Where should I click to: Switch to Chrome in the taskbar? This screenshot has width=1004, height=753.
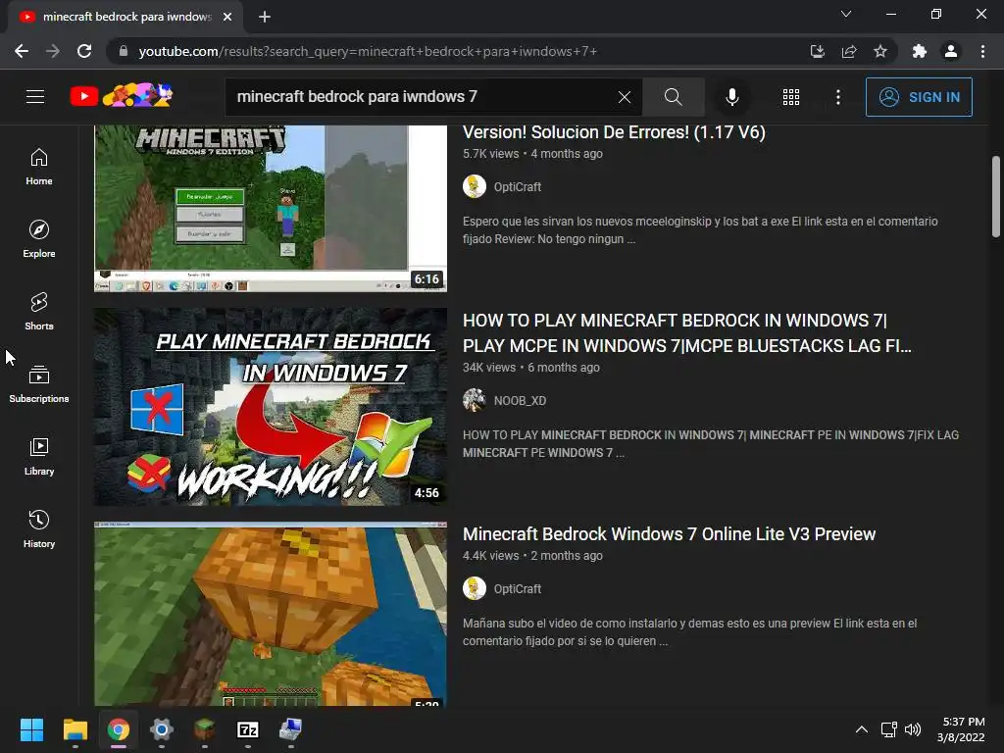click(119, 729)
